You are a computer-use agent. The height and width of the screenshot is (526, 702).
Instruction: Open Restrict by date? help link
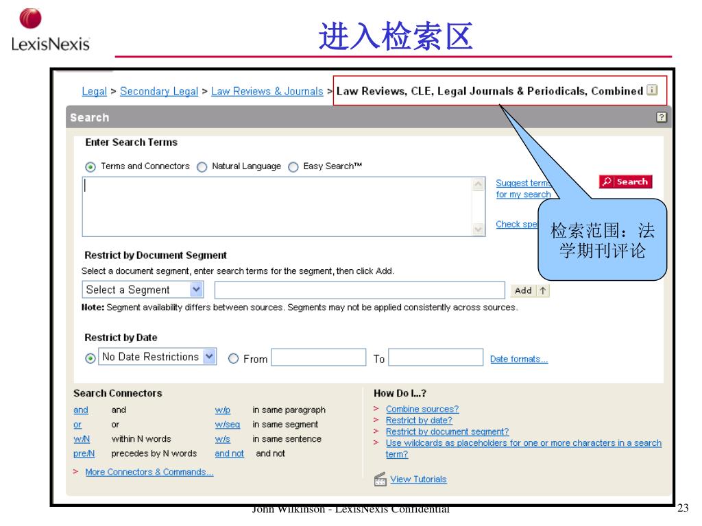coord(419,421)
